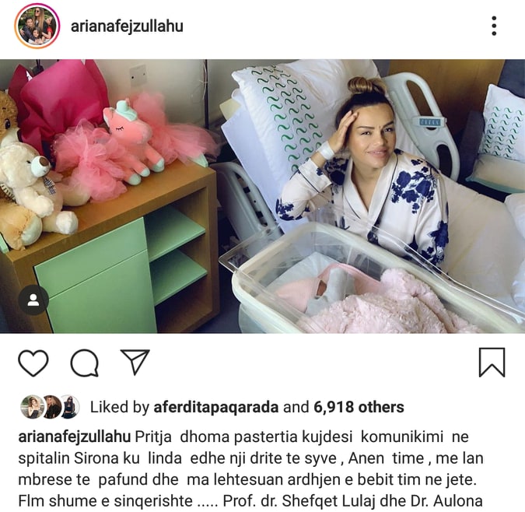Image resolution: width=525 pixels, height=512 pixels.
Task: Show tagged people on the photo
Action: coord(33,300)
